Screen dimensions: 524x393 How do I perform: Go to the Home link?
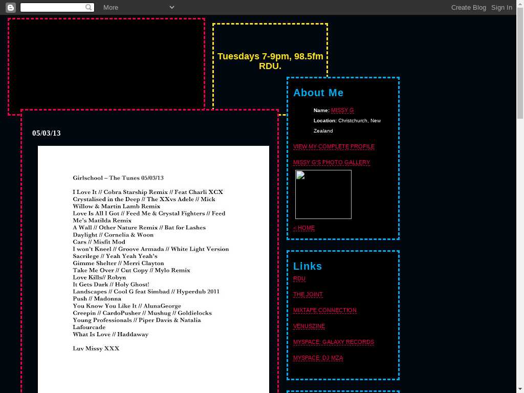click(304, 228)
